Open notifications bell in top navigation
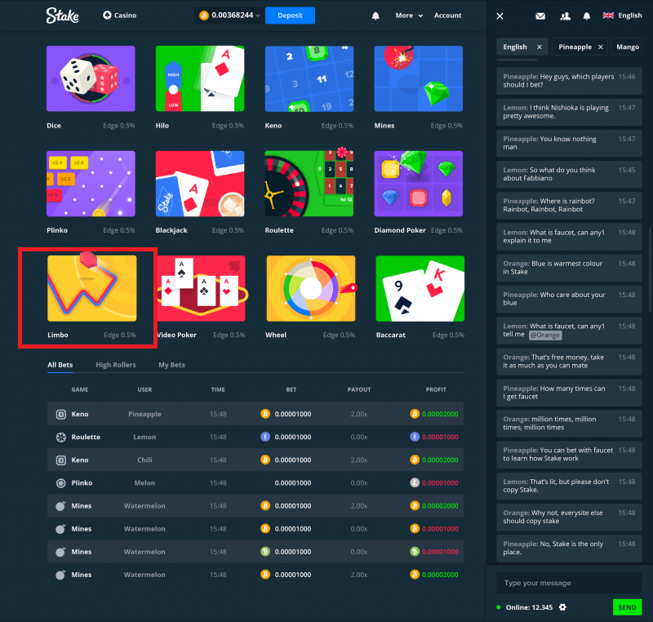Image resolution: width=653 pixels, height=622 pixels. 375,16
